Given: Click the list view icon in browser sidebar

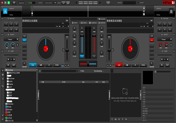Looking at the screenshot, I should [3, 75].
